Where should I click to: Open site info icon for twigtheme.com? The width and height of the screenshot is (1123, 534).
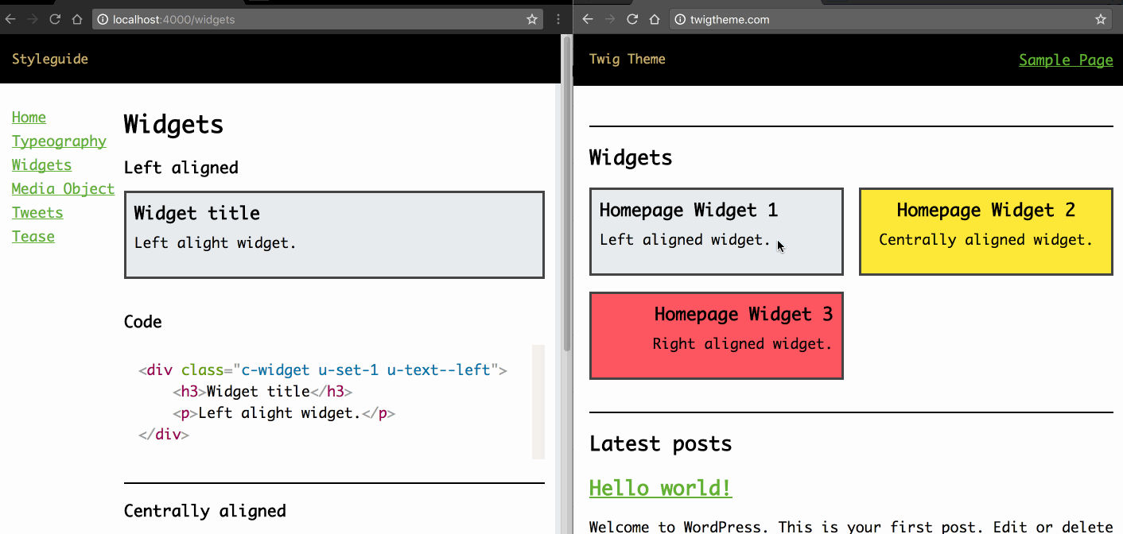pos(680,19)
